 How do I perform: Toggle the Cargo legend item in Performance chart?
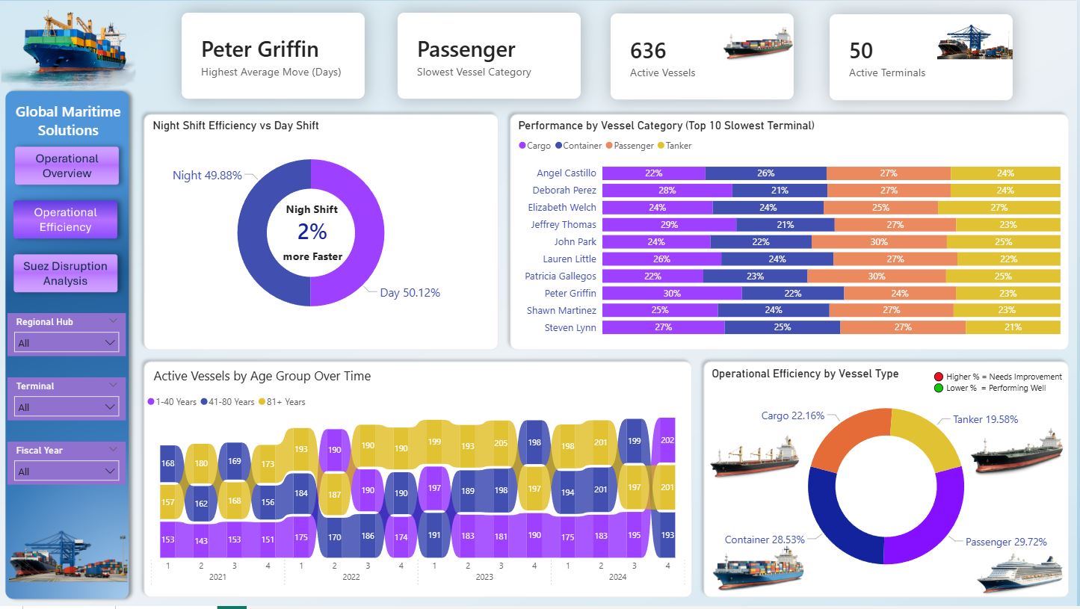click(x=534, y=146)
